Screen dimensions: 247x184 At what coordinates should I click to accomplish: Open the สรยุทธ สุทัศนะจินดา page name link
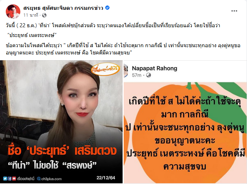[63, 8]
